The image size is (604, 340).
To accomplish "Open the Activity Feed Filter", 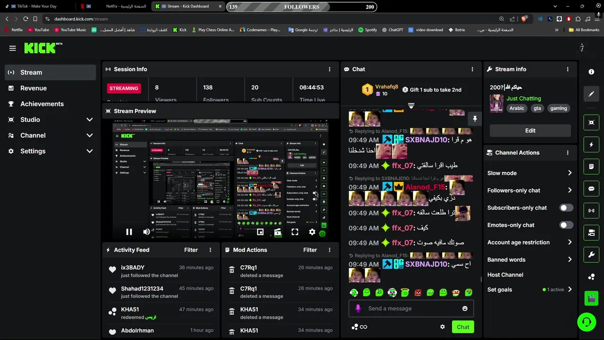I will (191, 250).
